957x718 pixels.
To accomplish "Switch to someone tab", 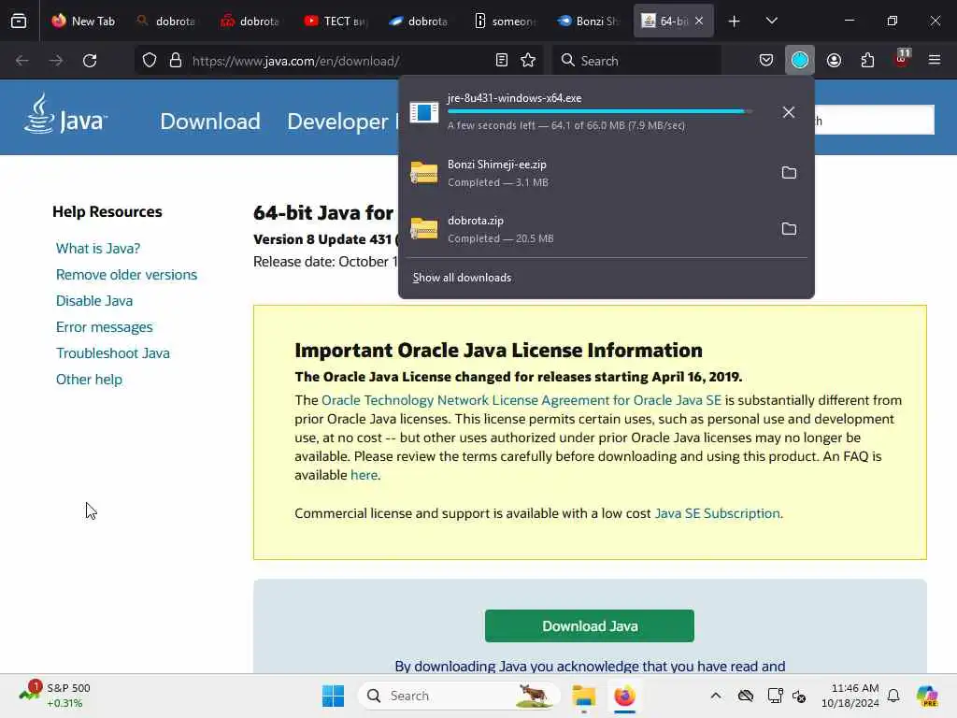I will coord(505,21).
